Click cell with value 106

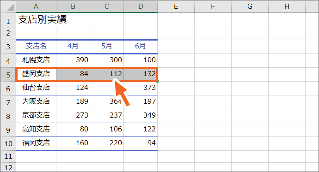[107, 130]
